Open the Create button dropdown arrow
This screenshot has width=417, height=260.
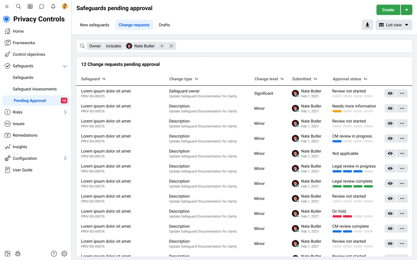[407, 10]
